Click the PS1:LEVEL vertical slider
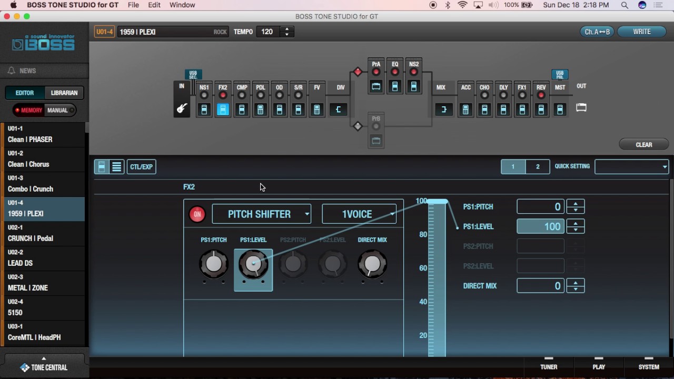Viewport: 674px width, 379px height. coord(437,278)
